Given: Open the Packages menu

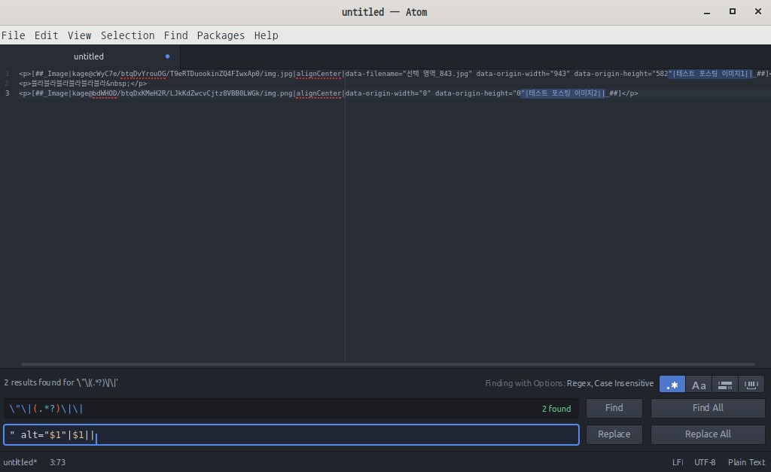Looking at the screenshot, I should (221, 35).
